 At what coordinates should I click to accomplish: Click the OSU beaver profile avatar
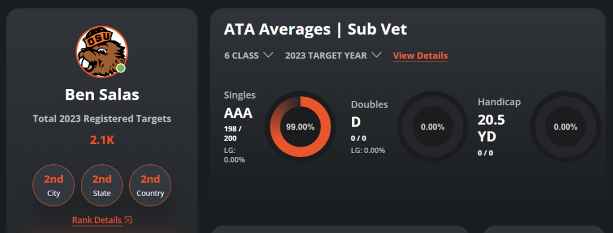[102, 52]
